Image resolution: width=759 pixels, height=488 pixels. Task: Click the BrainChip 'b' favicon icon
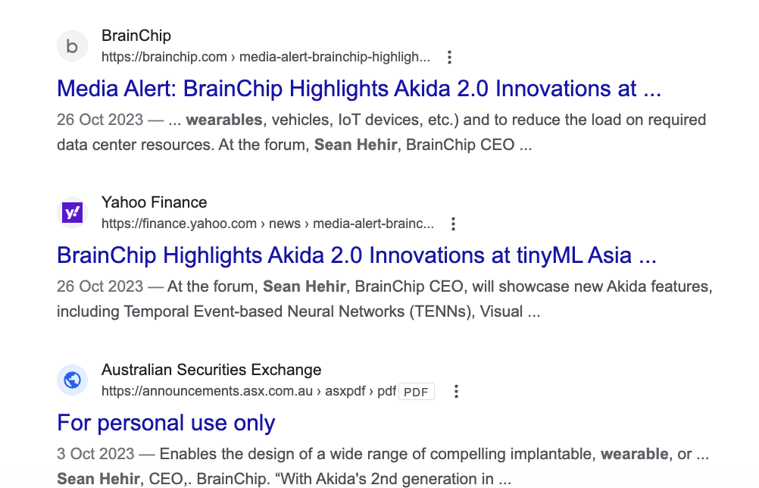pyautogui.click(x=72, y=46)
